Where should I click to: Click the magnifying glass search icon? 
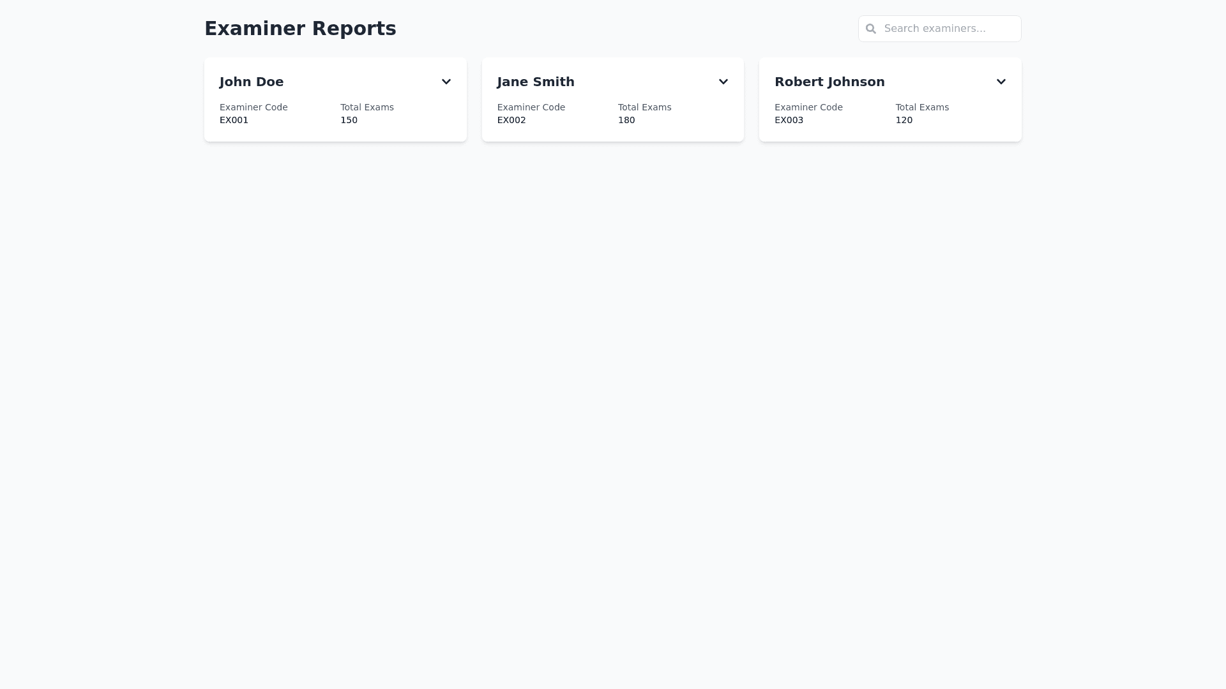[x=871, y=29]
